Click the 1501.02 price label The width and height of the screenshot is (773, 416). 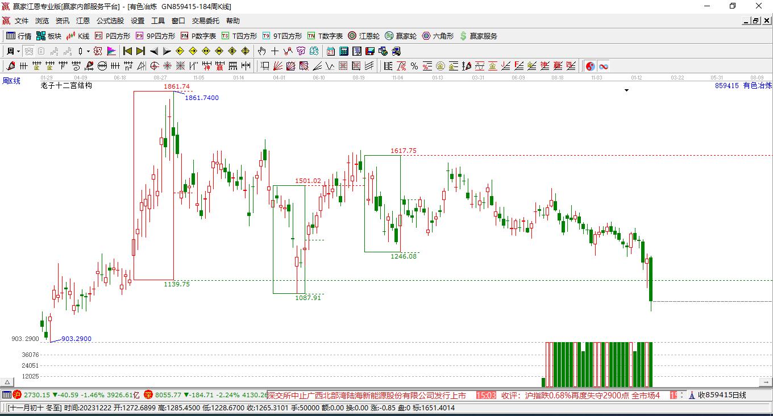click(308, 181)
